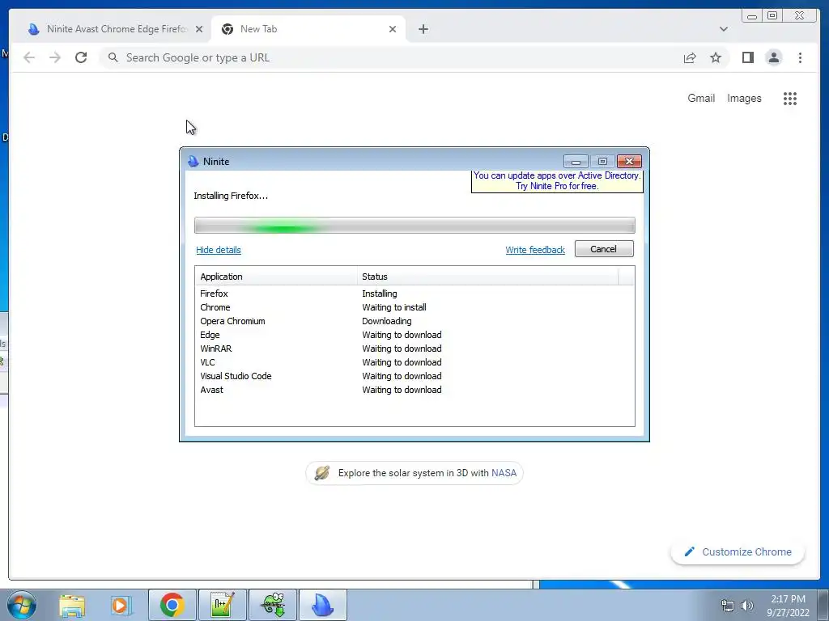Click the Chrome back arrow
The width and height of the screenshot is (829, 621).
click(29, 57)
